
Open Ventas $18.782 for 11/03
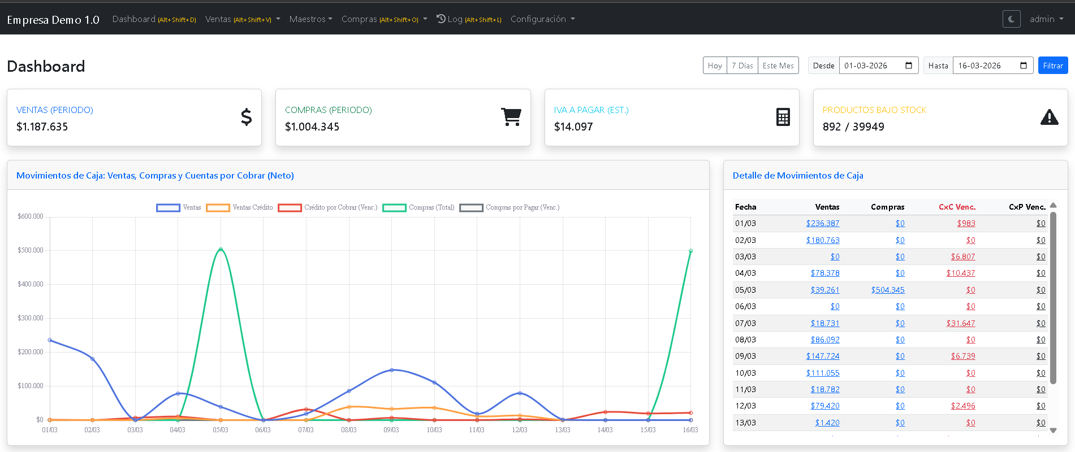[x=825, y=389]
